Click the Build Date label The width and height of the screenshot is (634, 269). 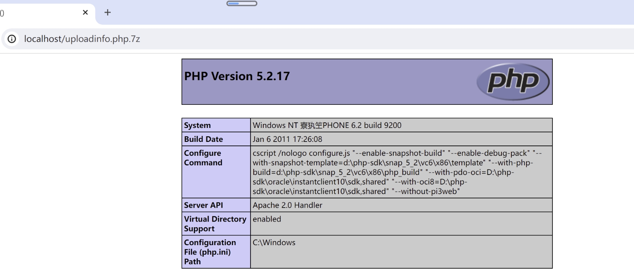tap(203, 139)
